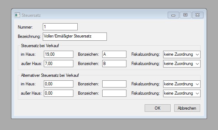Screen dimensions: 218x130
Task: Open Fiskalzuordnung dropdown for im Haus 19,00
Action: tap(182, 54)
